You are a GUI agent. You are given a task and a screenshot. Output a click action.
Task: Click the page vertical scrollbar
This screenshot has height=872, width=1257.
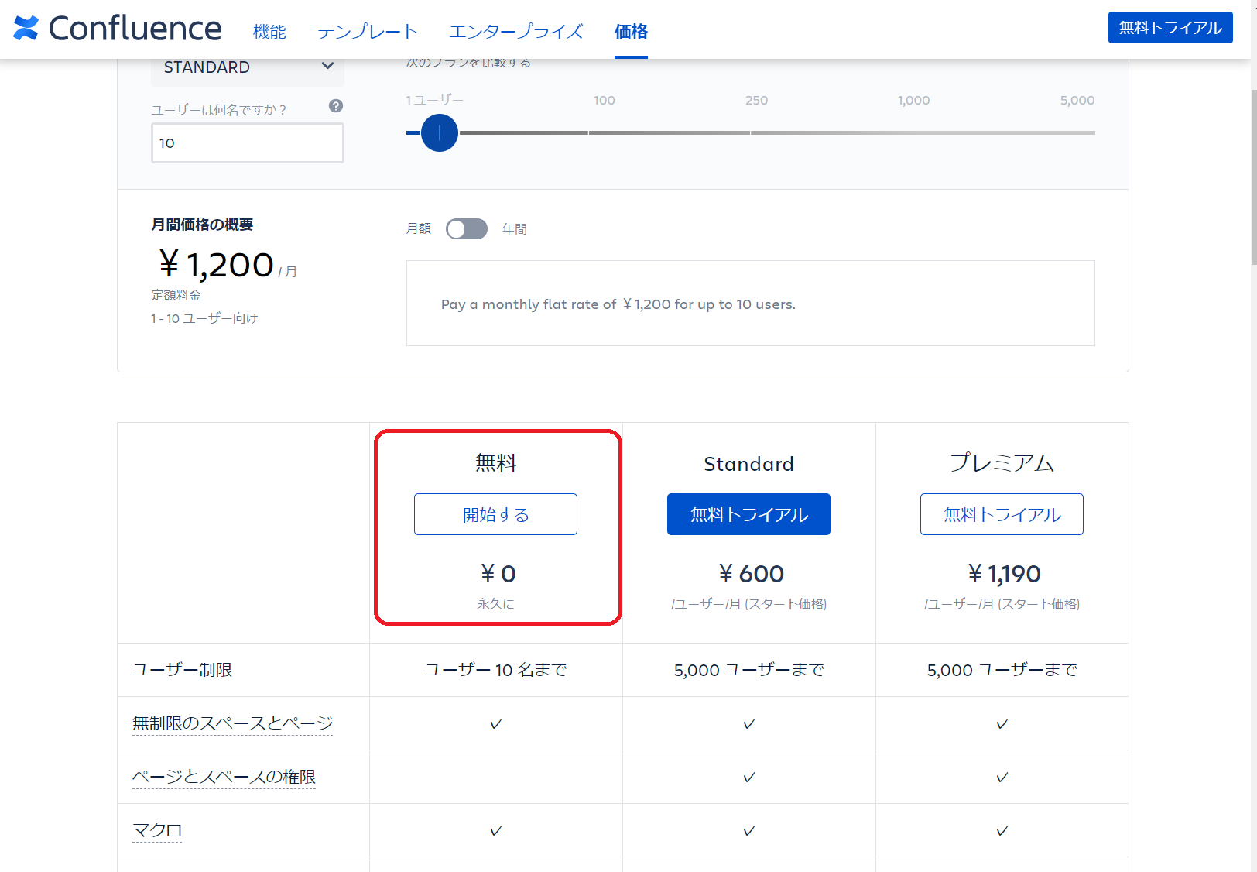1253,178
